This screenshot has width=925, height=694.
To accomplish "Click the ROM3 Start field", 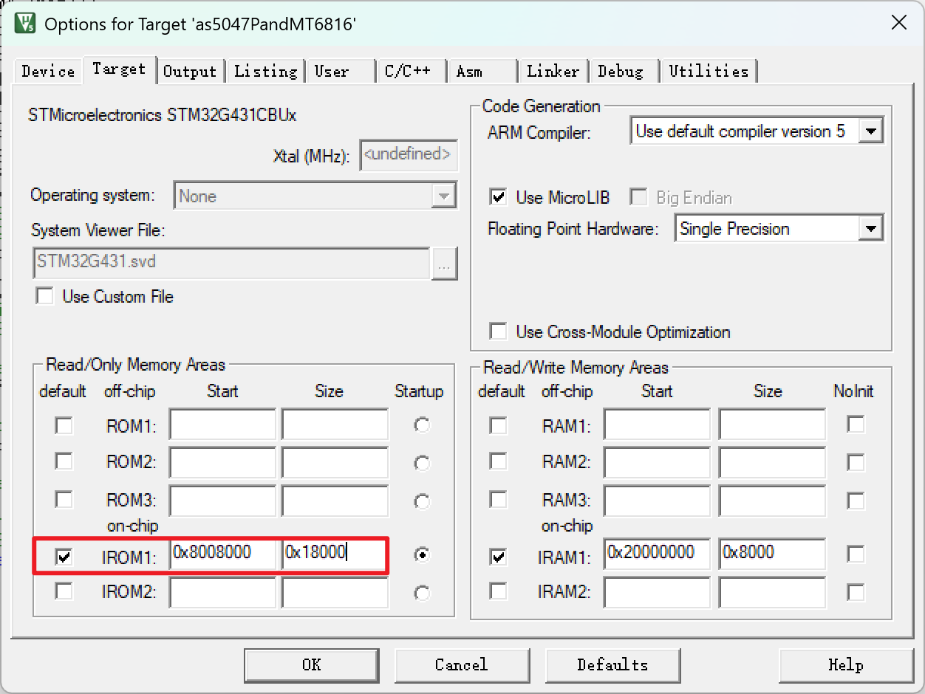I will click(x=222, y=501).
